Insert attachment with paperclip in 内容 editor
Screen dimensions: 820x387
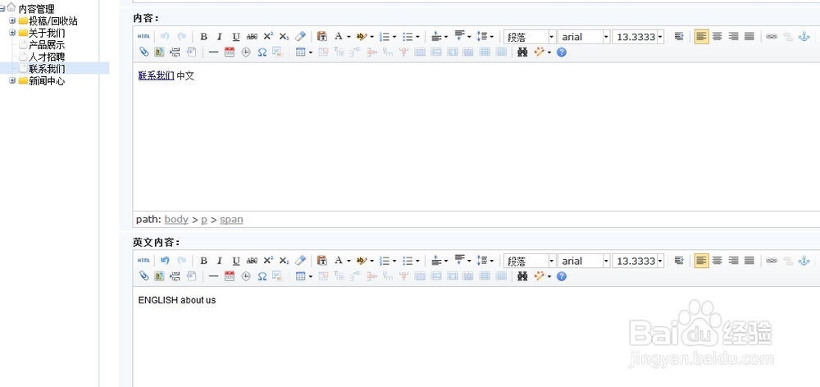pos(143,52)
